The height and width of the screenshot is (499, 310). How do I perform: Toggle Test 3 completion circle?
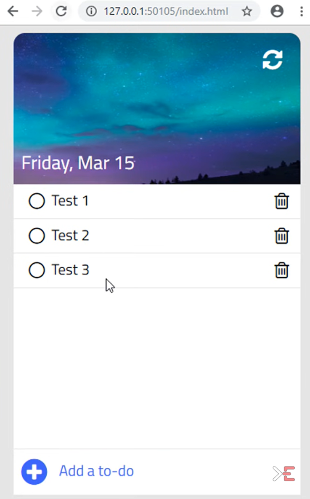tap(37, 270)
